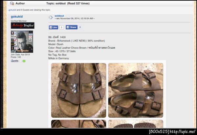
Task: Click the Facebook Like button
Action: tap(54, 27)
